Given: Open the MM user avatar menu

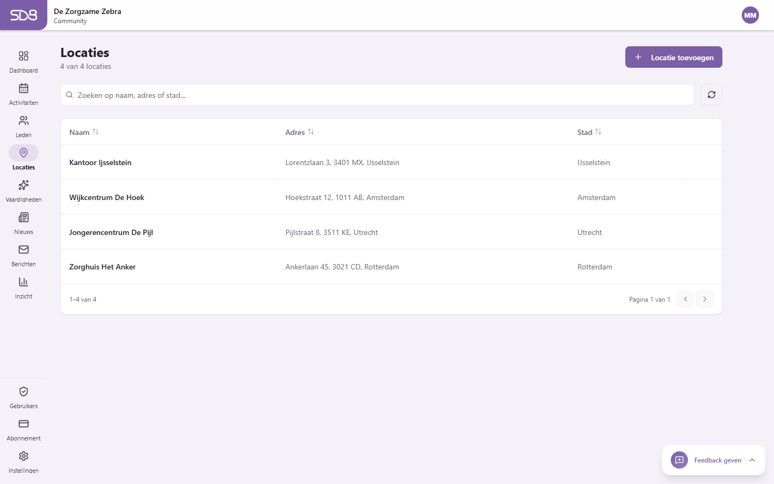Looking at the screenshot, I should tap(750, 15).
